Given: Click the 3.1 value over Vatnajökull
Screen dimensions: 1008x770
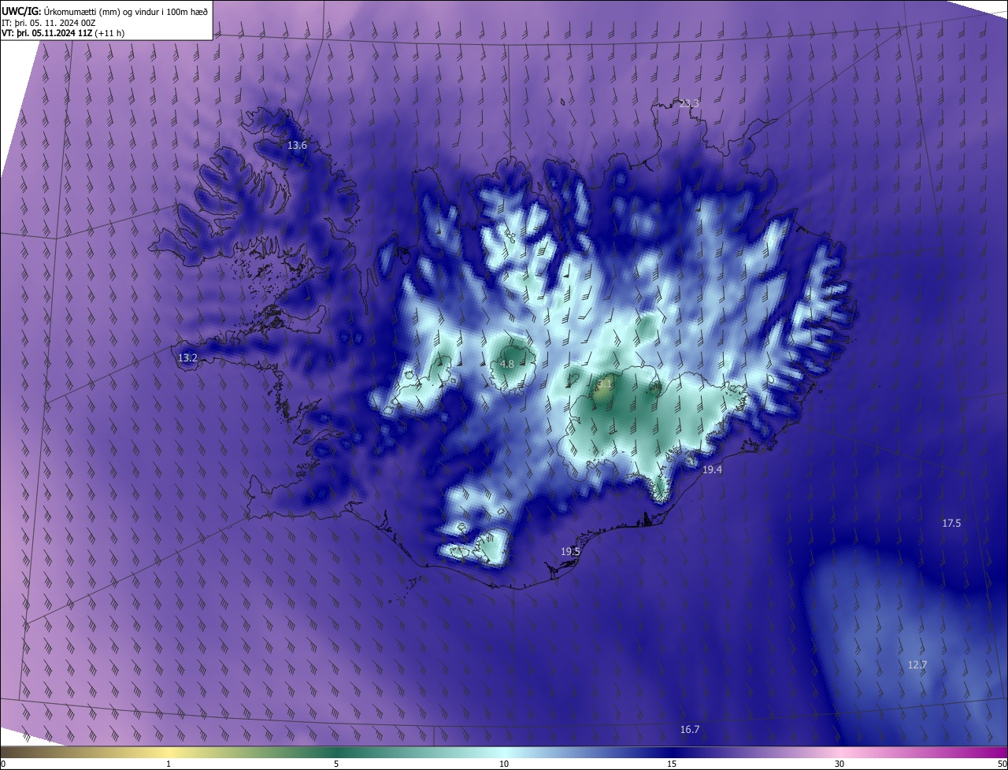Looking at the screenshot, I should (604, 384).
